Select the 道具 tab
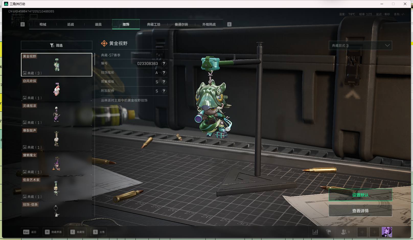The height and width of the screenshot is (240, 413). coord(98,24)
